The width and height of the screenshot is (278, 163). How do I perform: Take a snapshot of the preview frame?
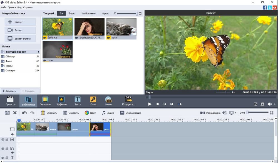262,104
